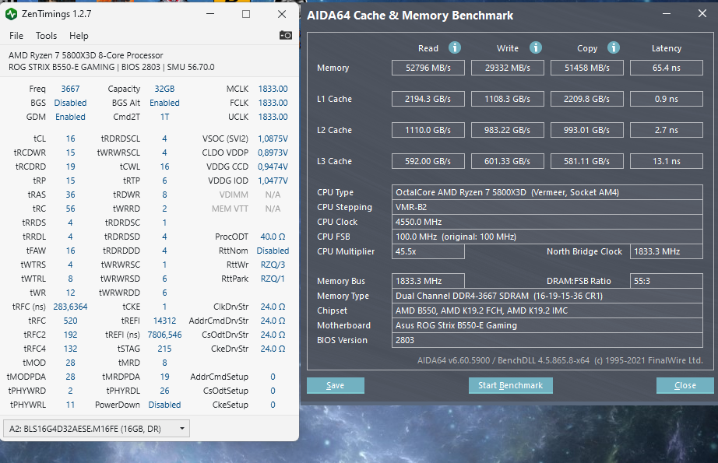Click the Start Benchmark button
Screen dimensions: 718x463
511,385
